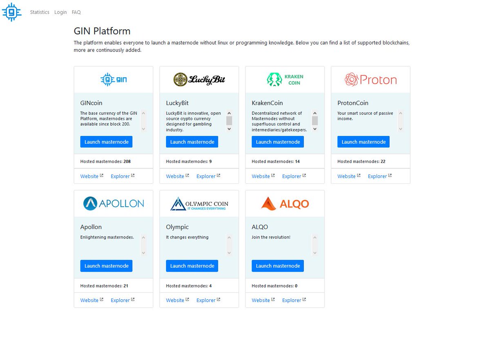Click the Apollon triangle logo
This screenshot has height=341, width=490.
[113, 203]
